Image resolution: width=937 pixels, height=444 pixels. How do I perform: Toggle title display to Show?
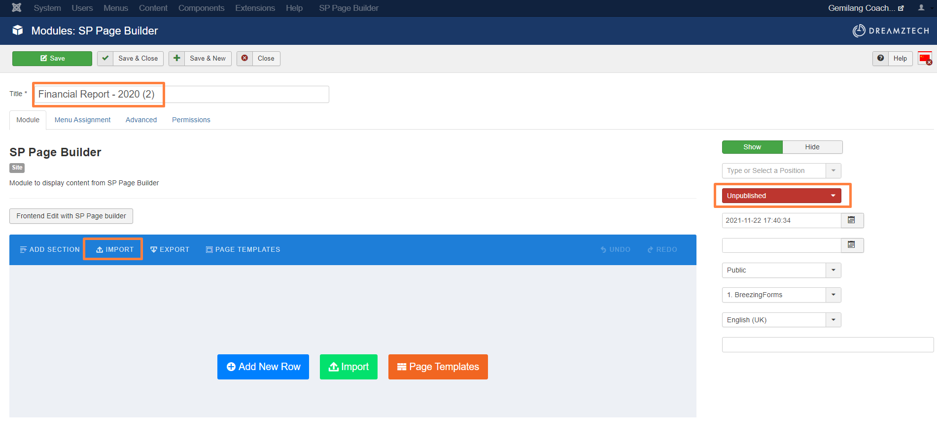pyautogui.click(x=752, y=147)
